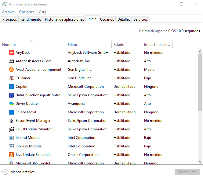Click Driver Updater name text
This screenshot has width=203, height=179.
click(27, 104)
